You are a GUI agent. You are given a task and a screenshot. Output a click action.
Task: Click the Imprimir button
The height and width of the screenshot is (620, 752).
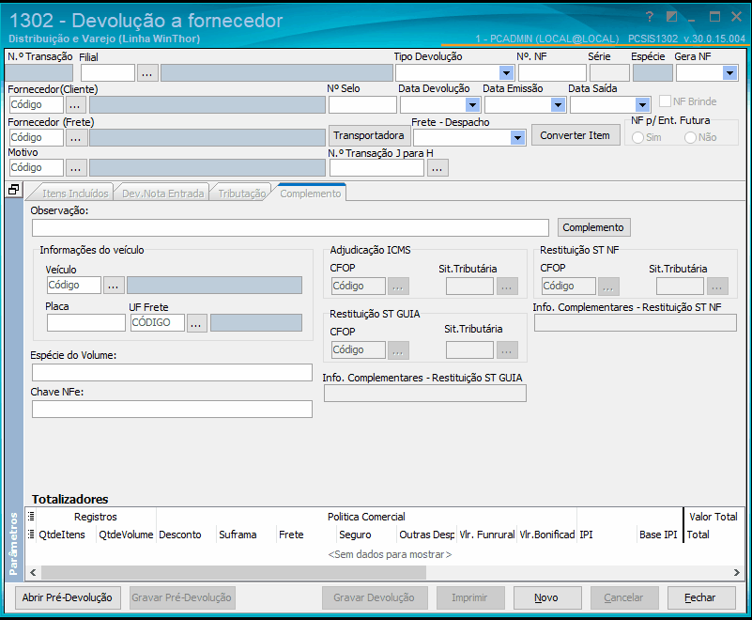coord(470,597)
